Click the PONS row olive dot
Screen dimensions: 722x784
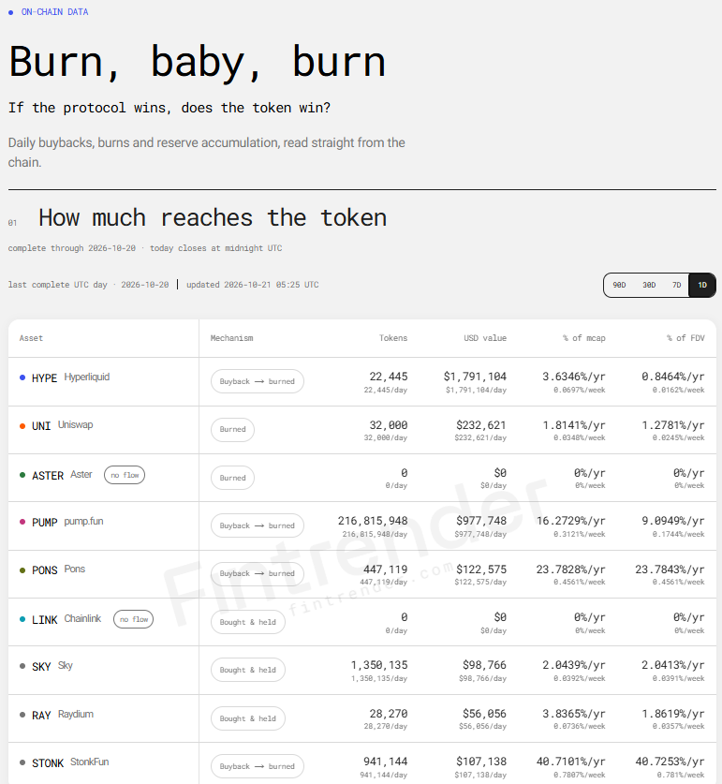[22, 570]
